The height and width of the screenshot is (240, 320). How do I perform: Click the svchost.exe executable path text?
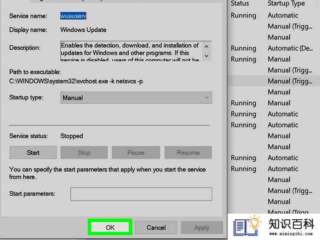coord(76,81)
